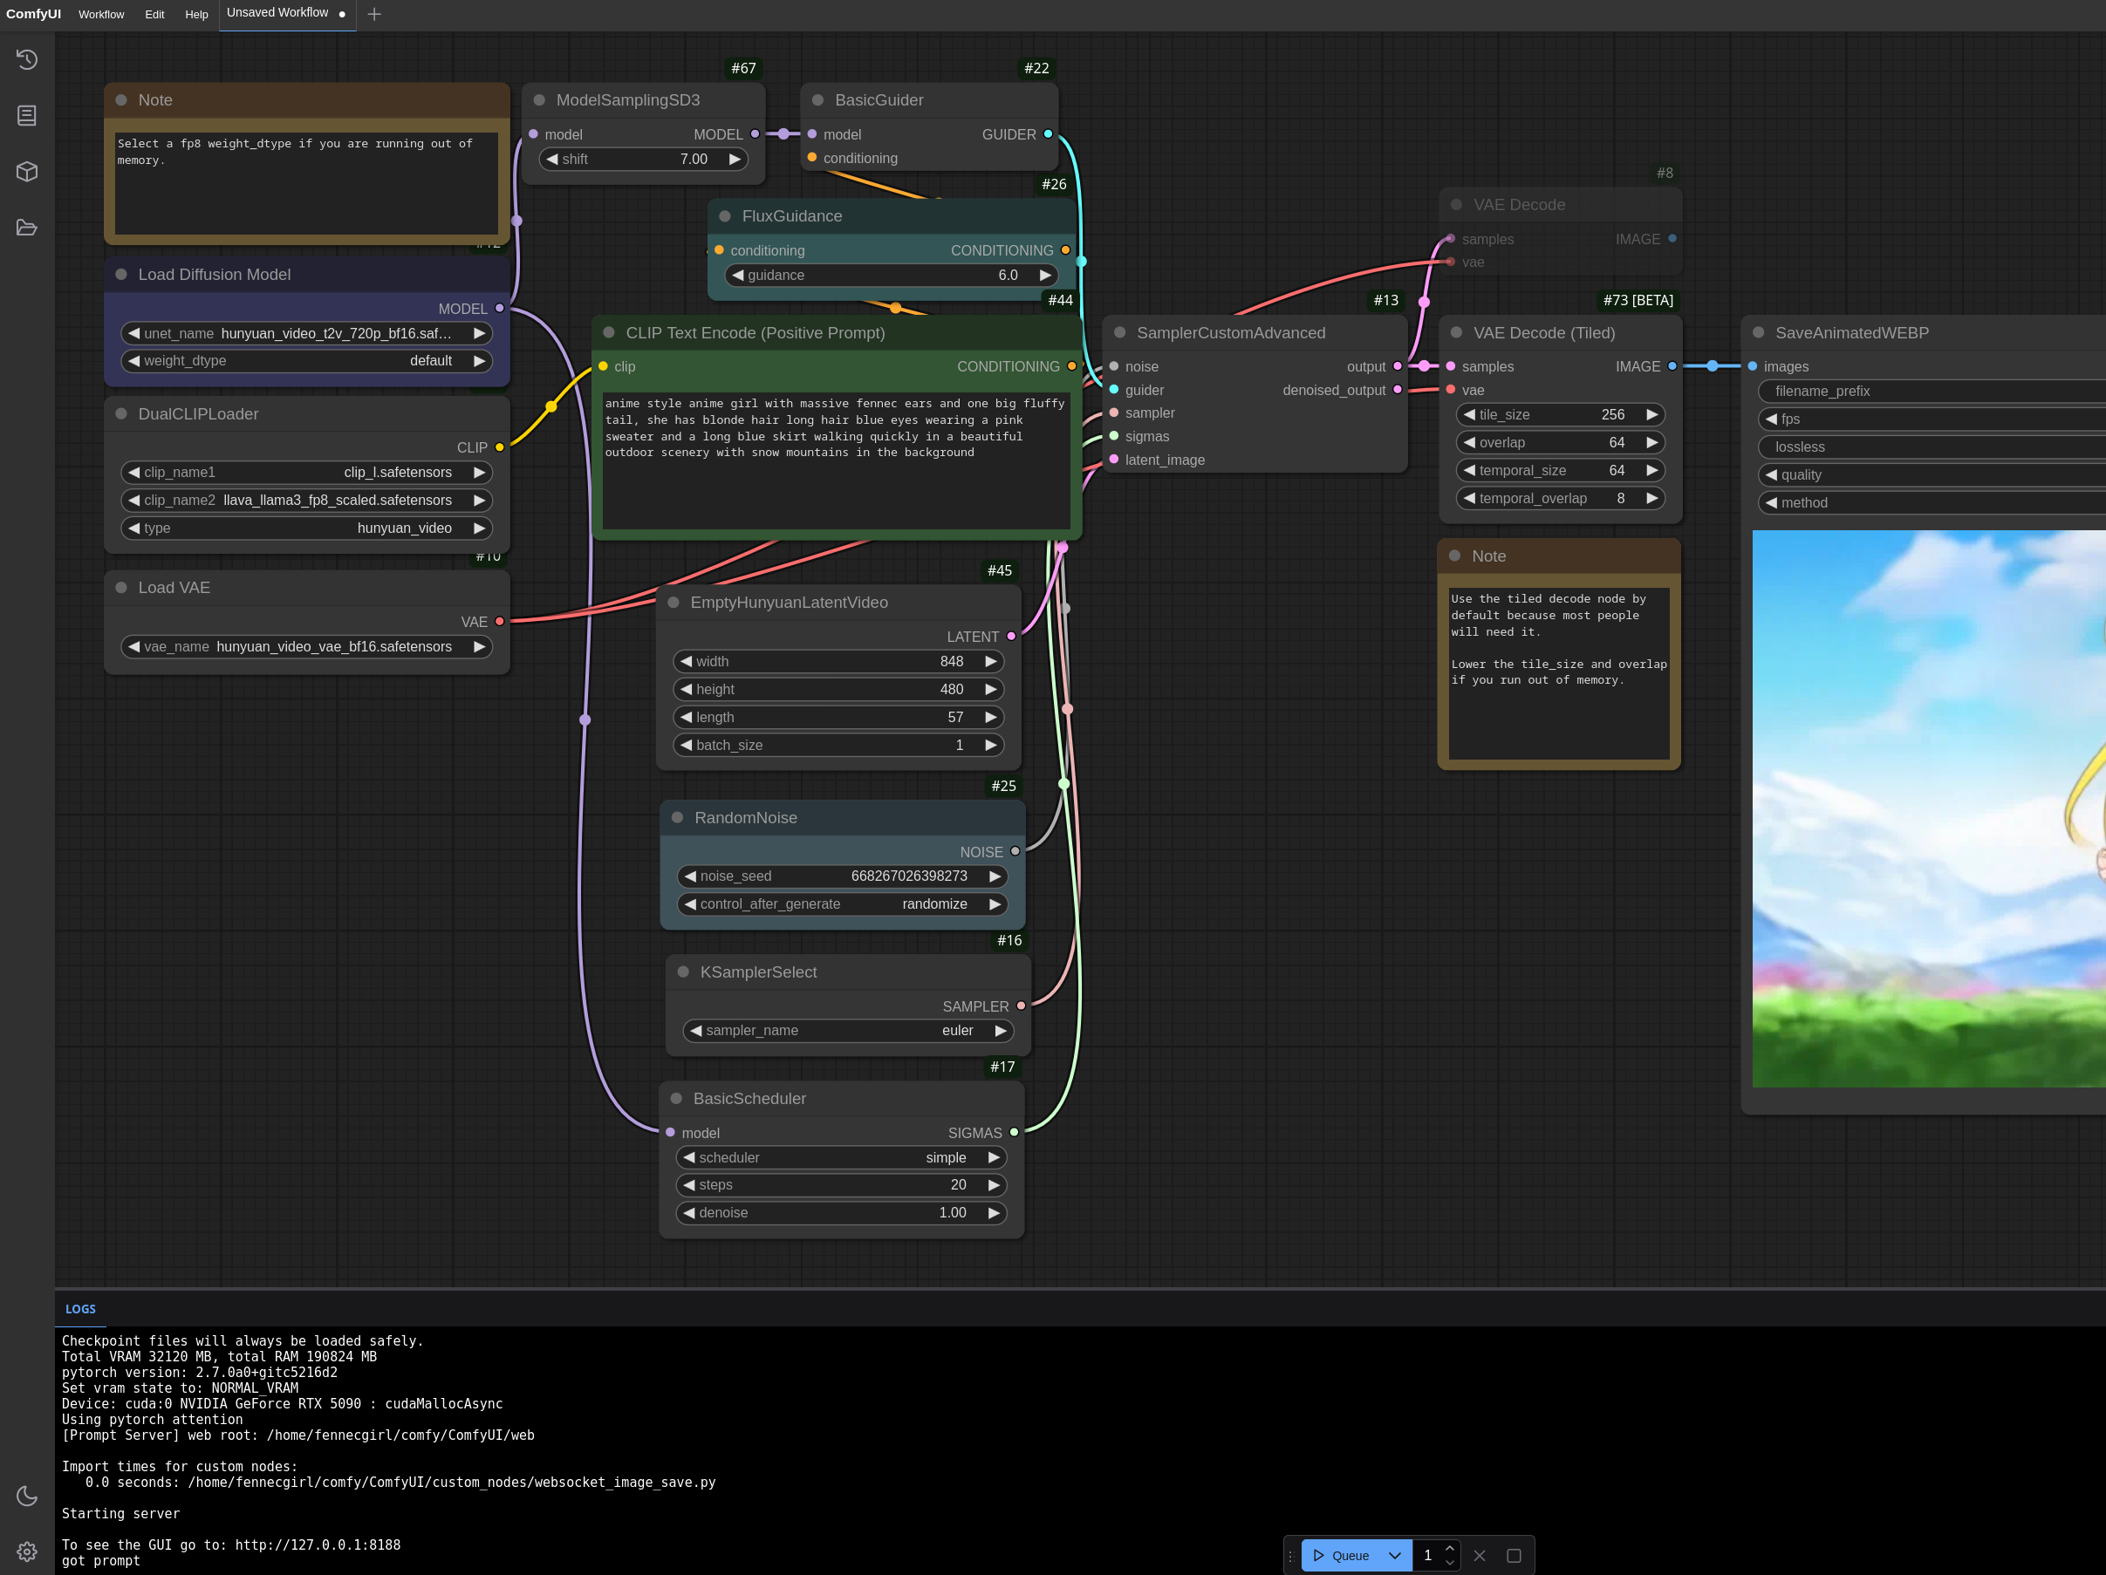Viewport: 2106px width, 1575px height.
Task: Open the node library sidebar icon
Action: pyautogui.click(x=27, y=115)
